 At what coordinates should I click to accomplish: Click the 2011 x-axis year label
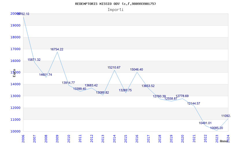pos(80,139)
